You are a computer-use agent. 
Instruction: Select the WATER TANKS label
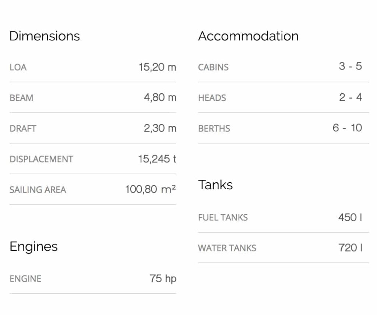click(227, 248)
